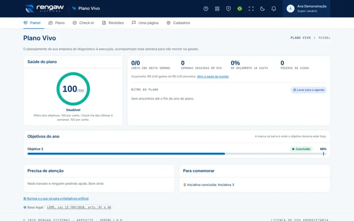Image resolution: width=354 pixels, height=221 pixels.
Task: Click the user avatar with letter A
Action: point(290,9)
